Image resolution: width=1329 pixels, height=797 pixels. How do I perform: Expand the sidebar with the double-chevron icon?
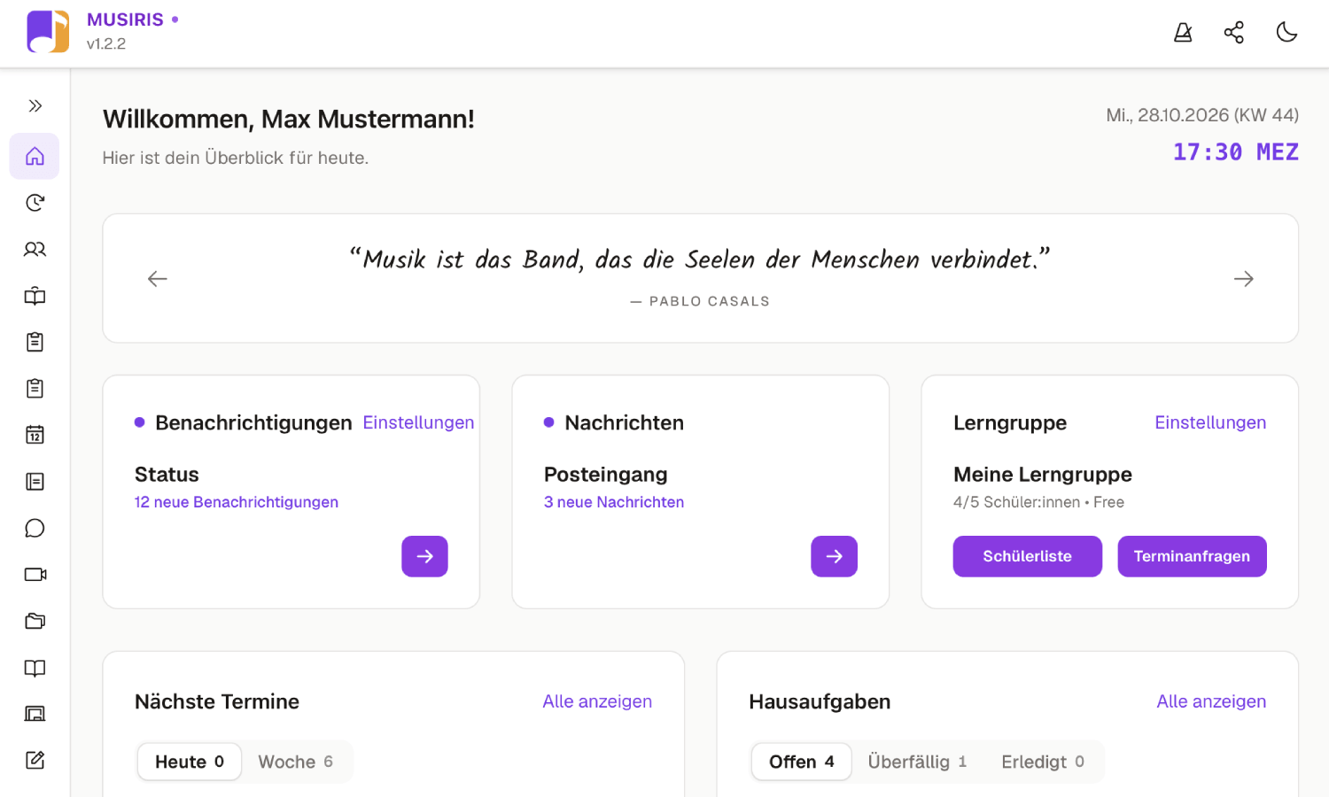tap(35, 106)
